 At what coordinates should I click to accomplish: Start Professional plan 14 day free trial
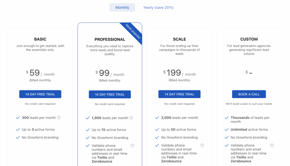(110, 94)
